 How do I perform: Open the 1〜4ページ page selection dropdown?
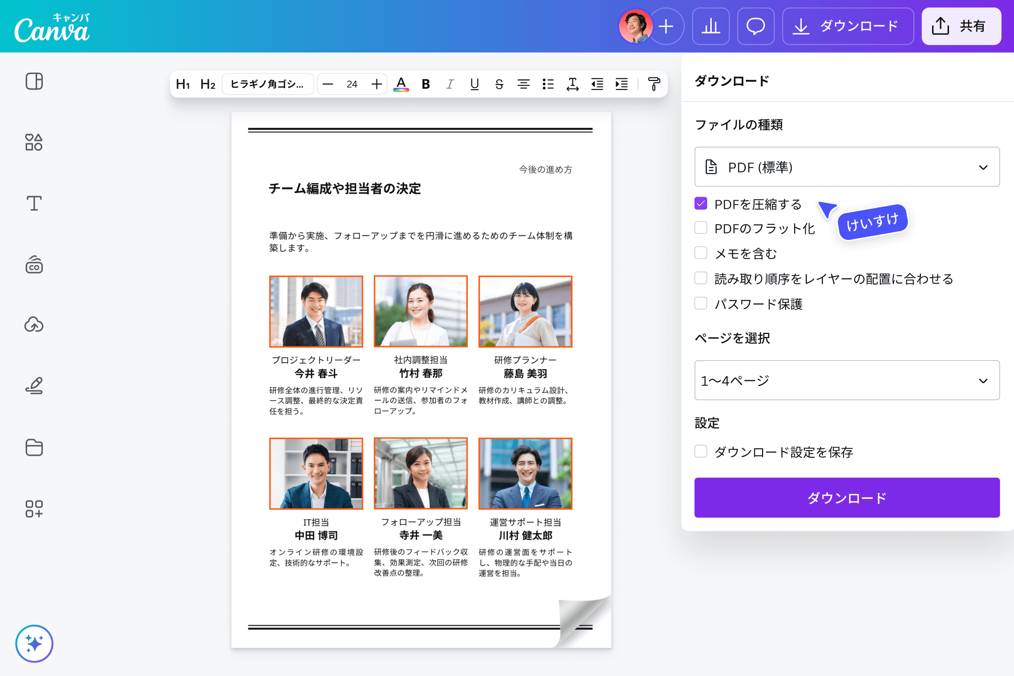pos(847,380)
